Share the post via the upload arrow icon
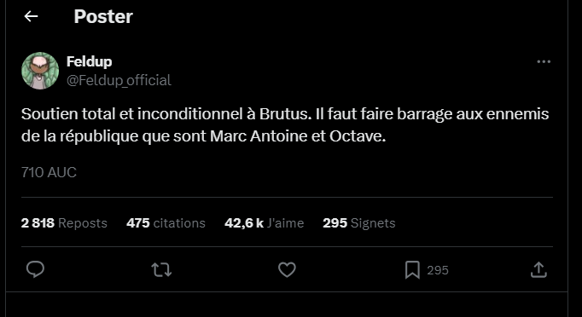 pyautogui.click(x=538, y=269)
